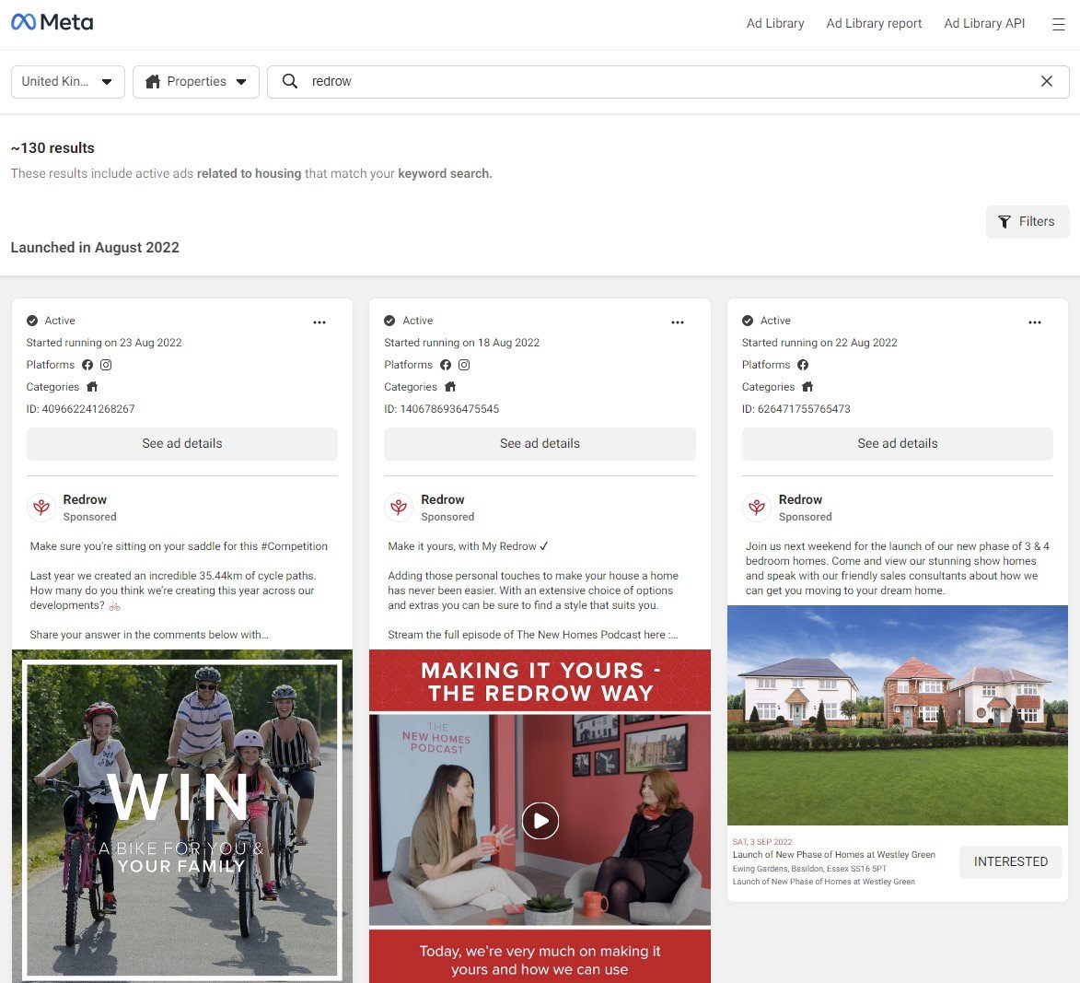Click the Meta logo
Screen dimensions: 1080x983
coord(52,22)
